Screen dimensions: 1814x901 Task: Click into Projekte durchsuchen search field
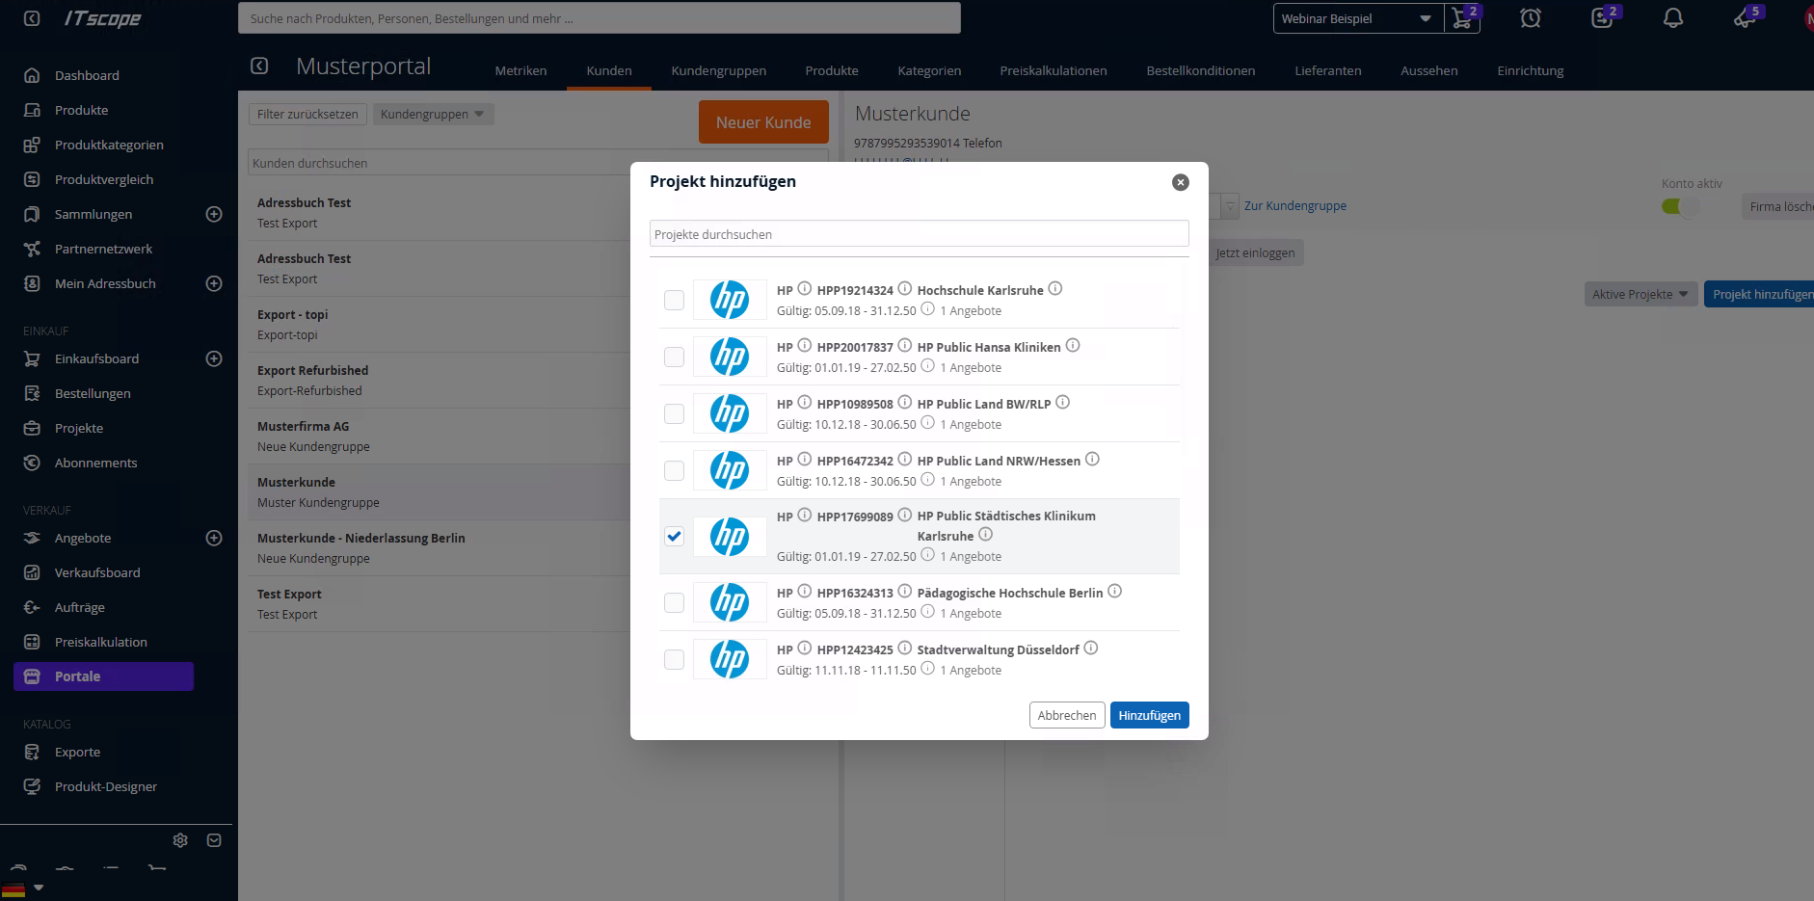(x=920, y=234)
